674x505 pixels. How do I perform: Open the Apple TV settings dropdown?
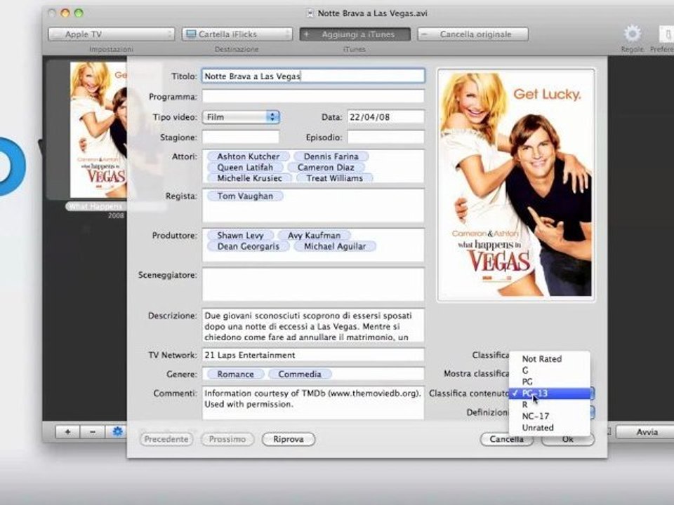coord(112,34)
